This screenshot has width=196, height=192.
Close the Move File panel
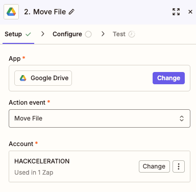190,12
